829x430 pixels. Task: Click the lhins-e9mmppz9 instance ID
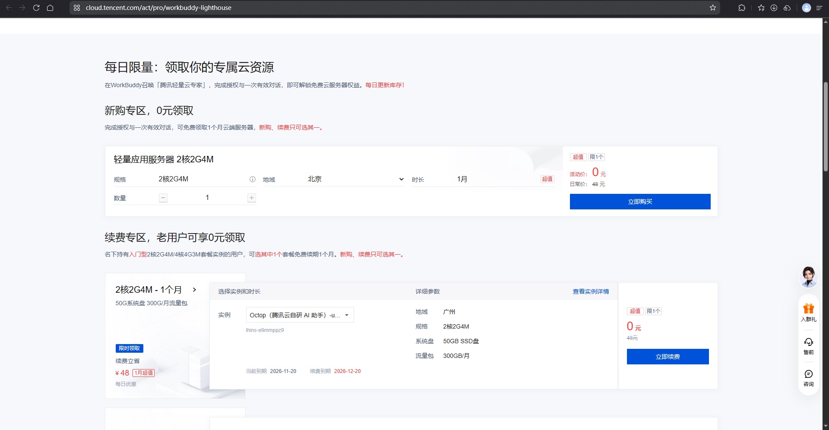click(265, 330)
